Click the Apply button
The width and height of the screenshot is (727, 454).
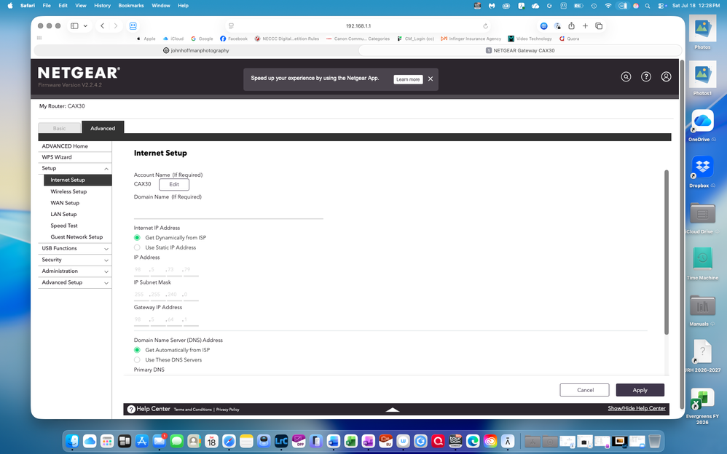(640, 390)
